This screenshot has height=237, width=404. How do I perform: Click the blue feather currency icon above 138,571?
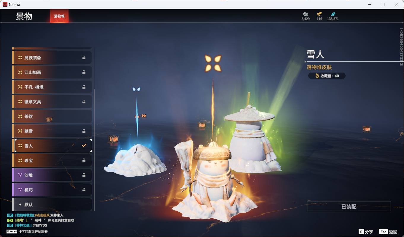333,14
